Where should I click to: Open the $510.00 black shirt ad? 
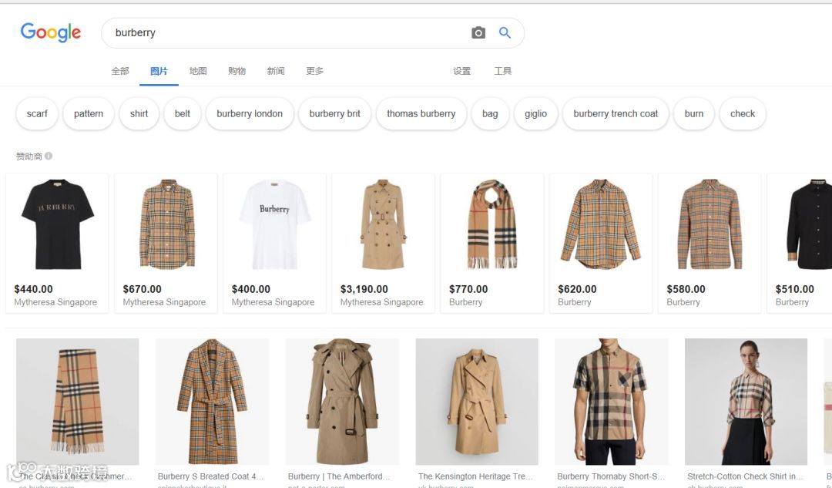pyautogui.click(x=800, y=243)
